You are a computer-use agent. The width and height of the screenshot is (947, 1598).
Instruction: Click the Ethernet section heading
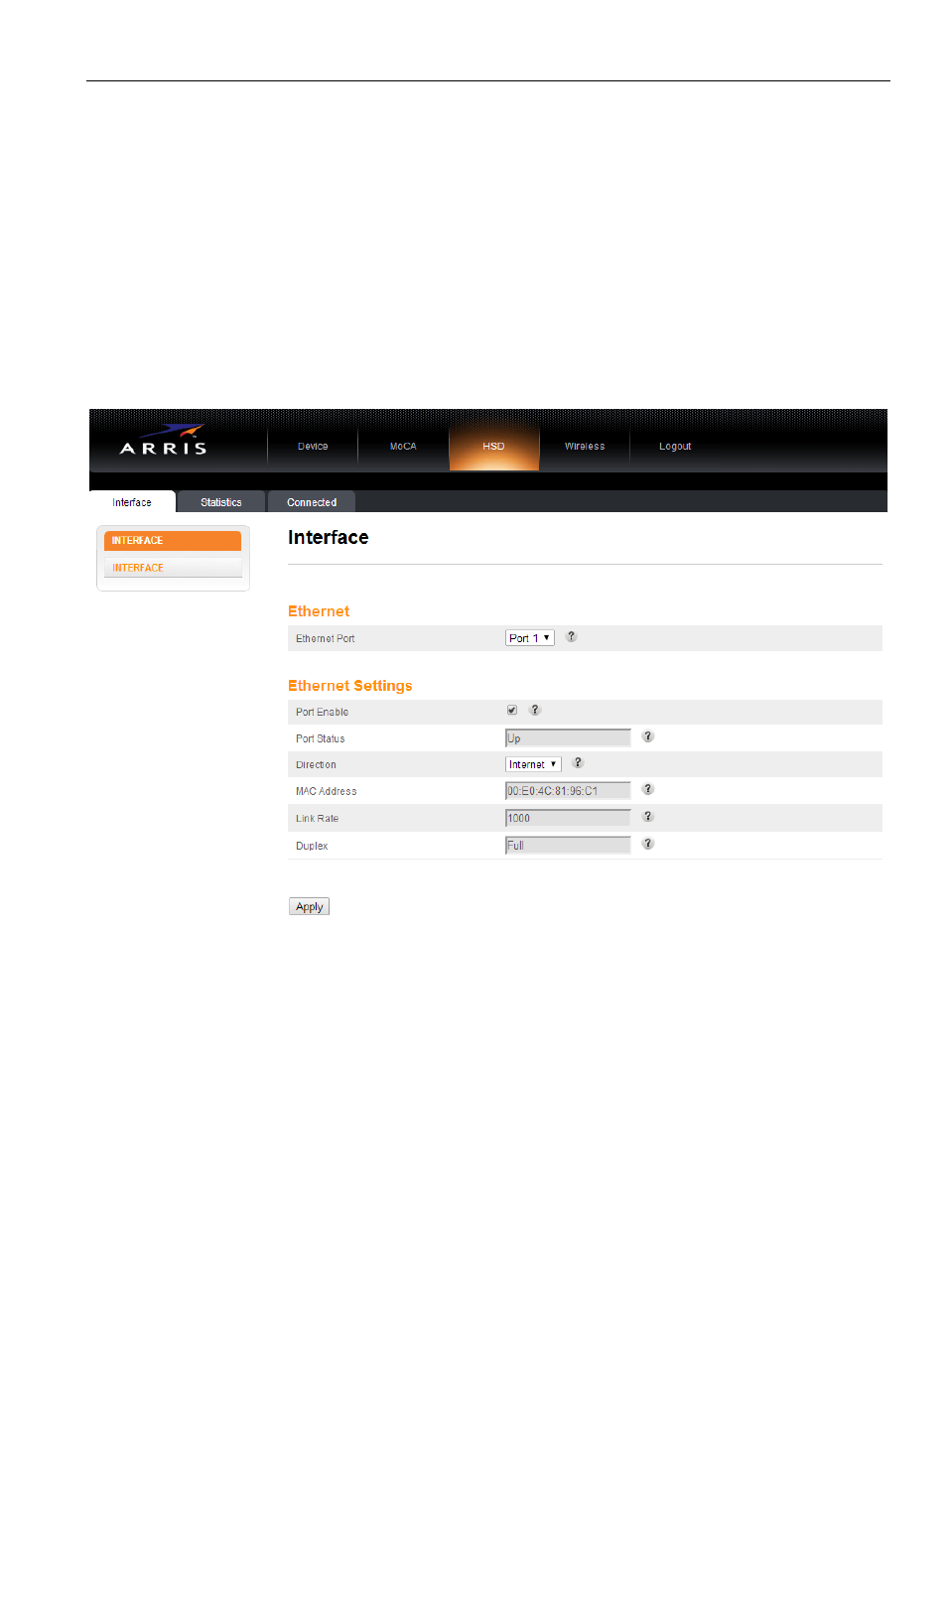(319, 611)
